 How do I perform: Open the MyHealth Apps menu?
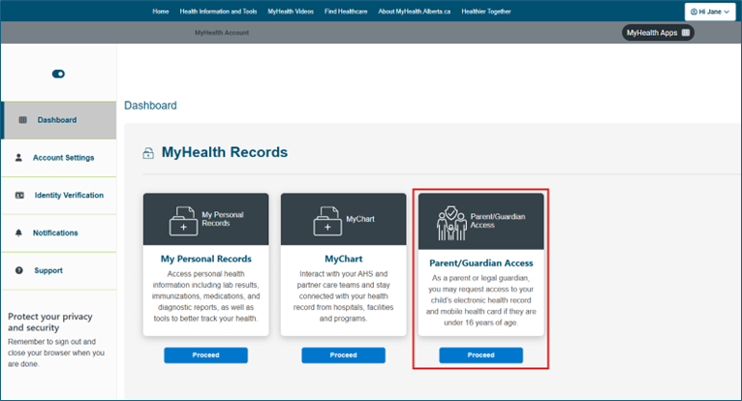point(658,32)
